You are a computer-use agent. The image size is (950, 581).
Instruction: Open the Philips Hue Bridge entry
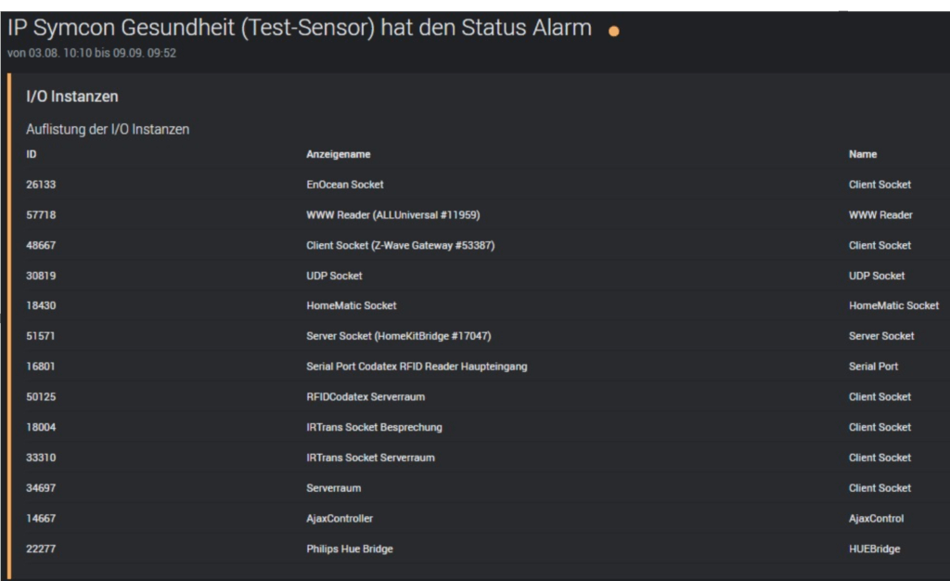[349, 549]
